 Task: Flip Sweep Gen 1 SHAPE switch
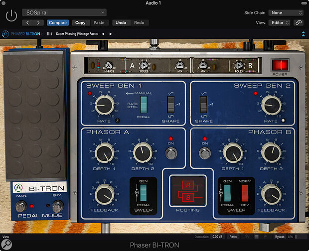click(x=171, y=105)
